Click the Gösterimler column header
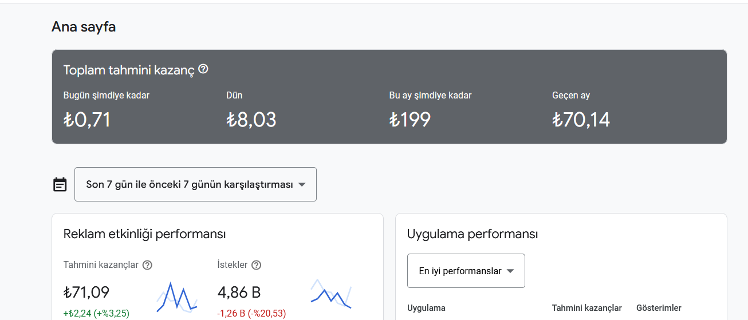This screenshot has width=748, height=320. click(x=659, y=308)
